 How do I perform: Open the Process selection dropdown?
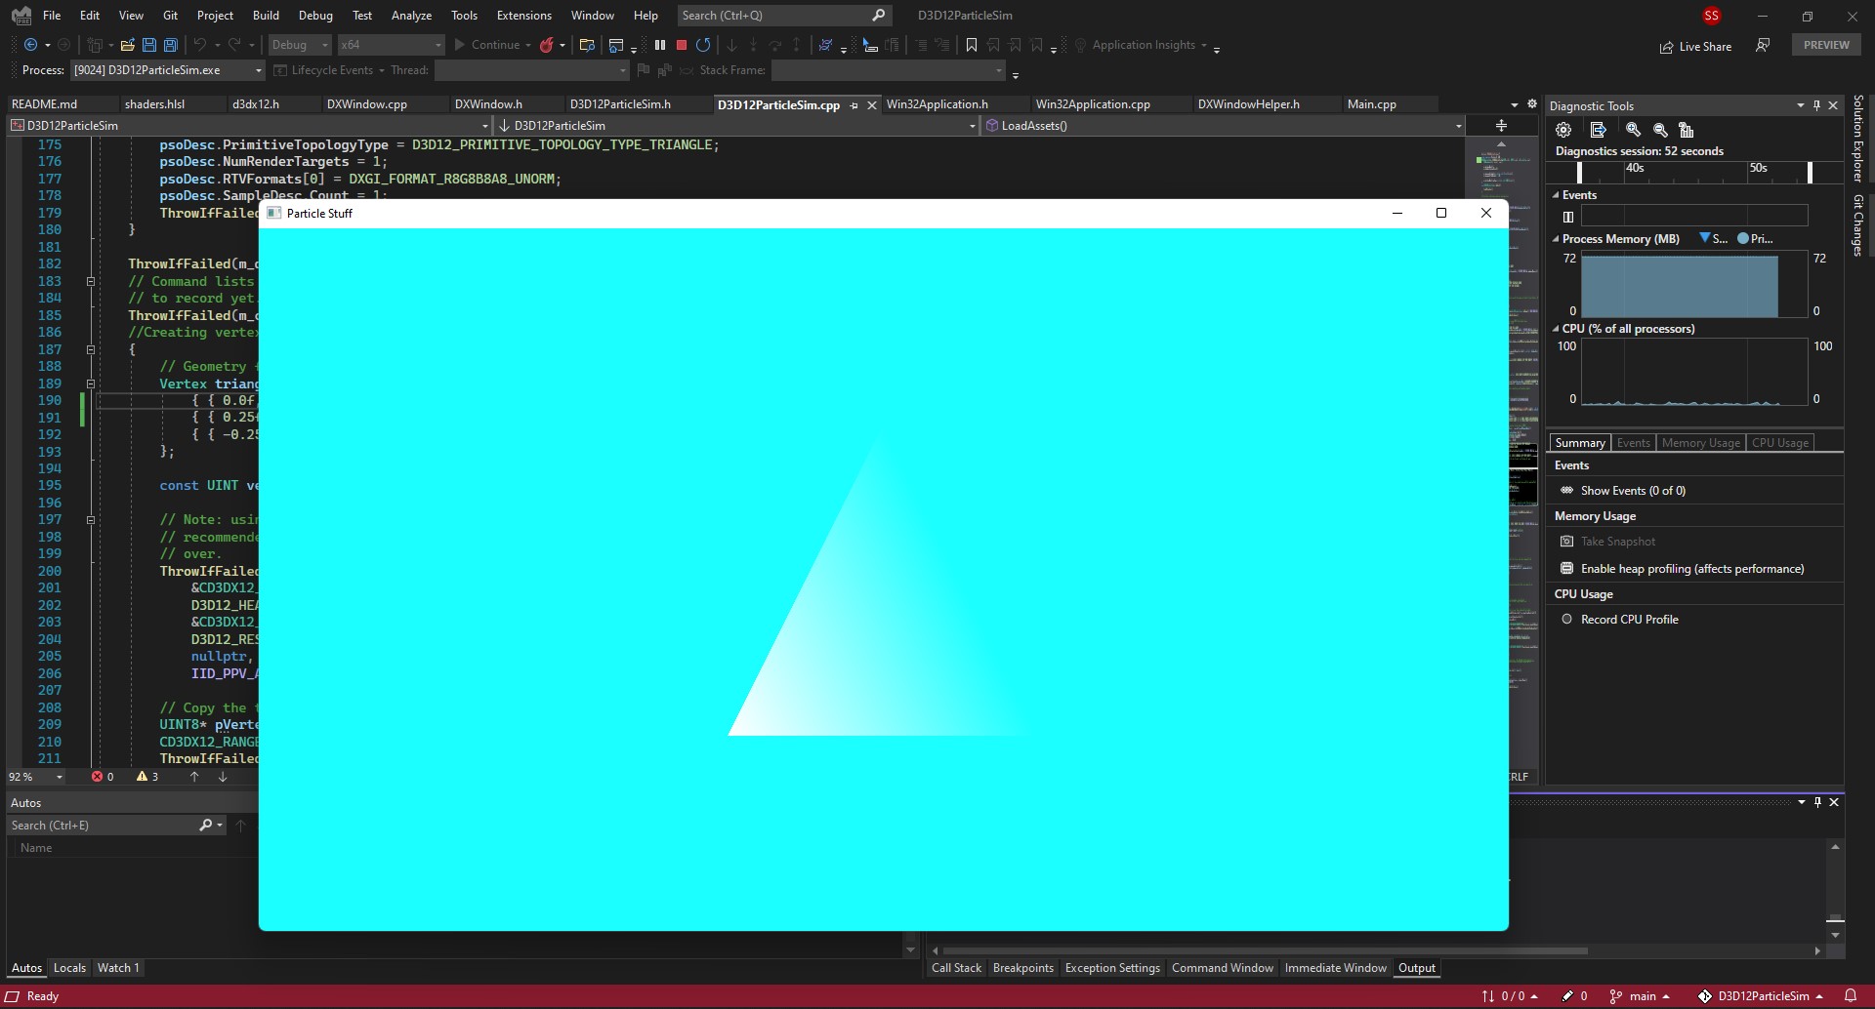coord(168,70)
